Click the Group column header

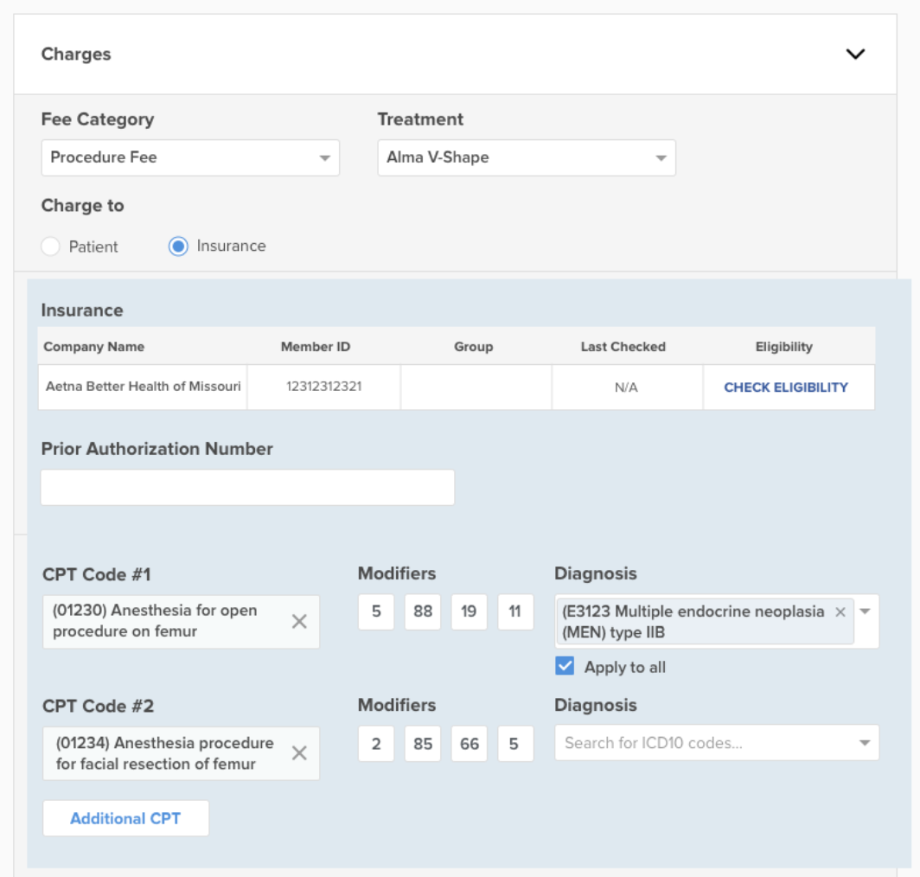pos(474,347)
